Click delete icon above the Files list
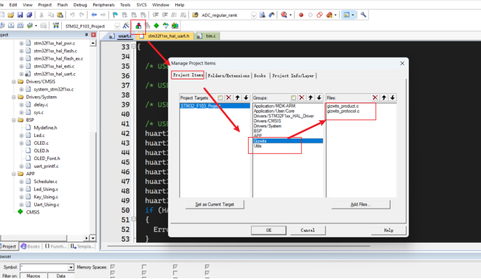The height and width of the screenshot is (279, 481). (x=376, y=97)
